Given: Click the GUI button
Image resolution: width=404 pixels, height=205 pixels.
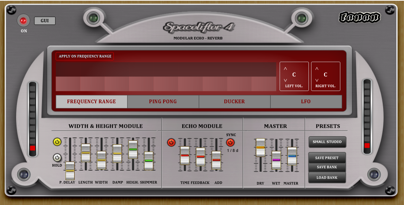Looking at the screenshot, I should tap(45, 21).
